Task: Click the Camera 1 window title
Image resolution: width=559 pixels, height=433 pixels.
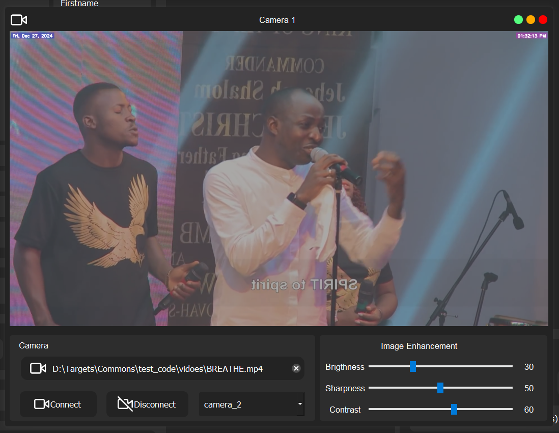Action: click(277, 20)
